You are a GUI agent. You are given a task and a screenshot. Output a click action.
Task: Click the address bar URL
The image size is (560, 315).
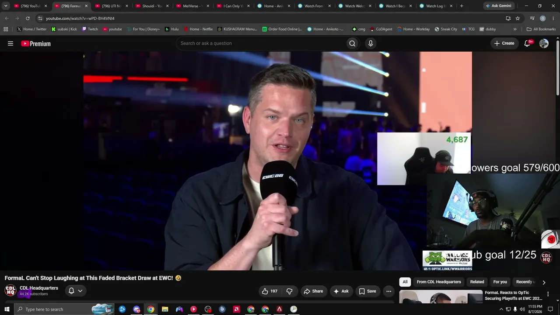(80, 18)
